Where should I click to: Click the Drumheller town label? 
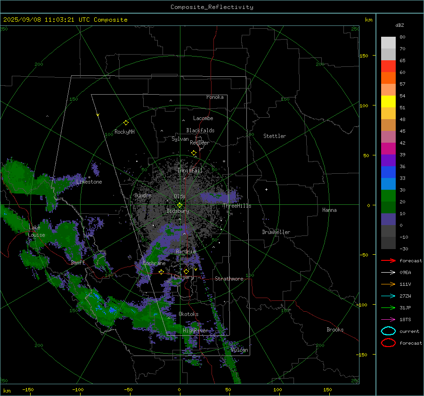tap(276, 232)
